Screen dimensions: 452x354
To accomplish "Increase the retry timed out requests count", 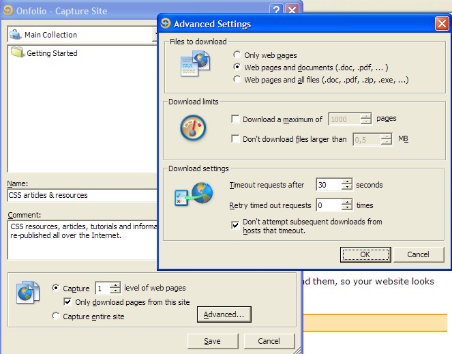I will 346,202.
